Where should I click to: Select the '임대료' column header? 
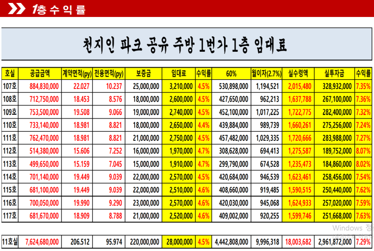[x=179, y=74]
